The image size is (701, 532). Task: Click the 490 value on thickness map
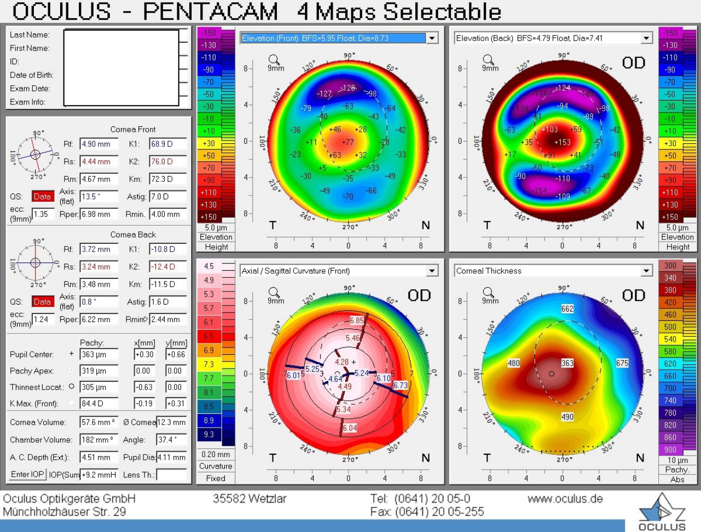(x=567, y=417)
